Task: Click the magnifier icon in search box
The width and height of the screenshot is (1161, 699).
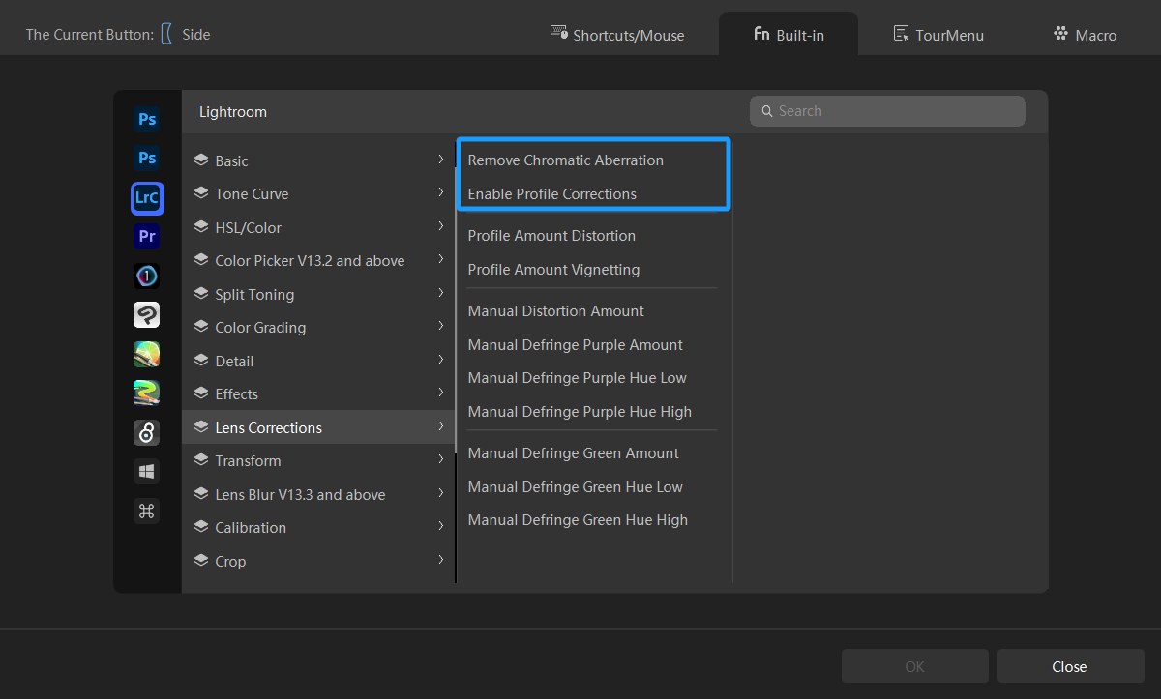Action: (x=766, y=111)
